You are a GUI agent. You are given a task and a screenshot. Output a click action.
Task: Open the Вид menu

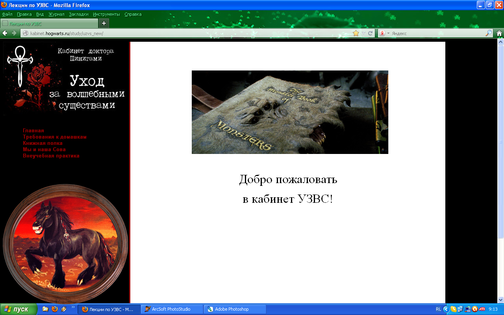pyautogui.click(x=40, y=14)
